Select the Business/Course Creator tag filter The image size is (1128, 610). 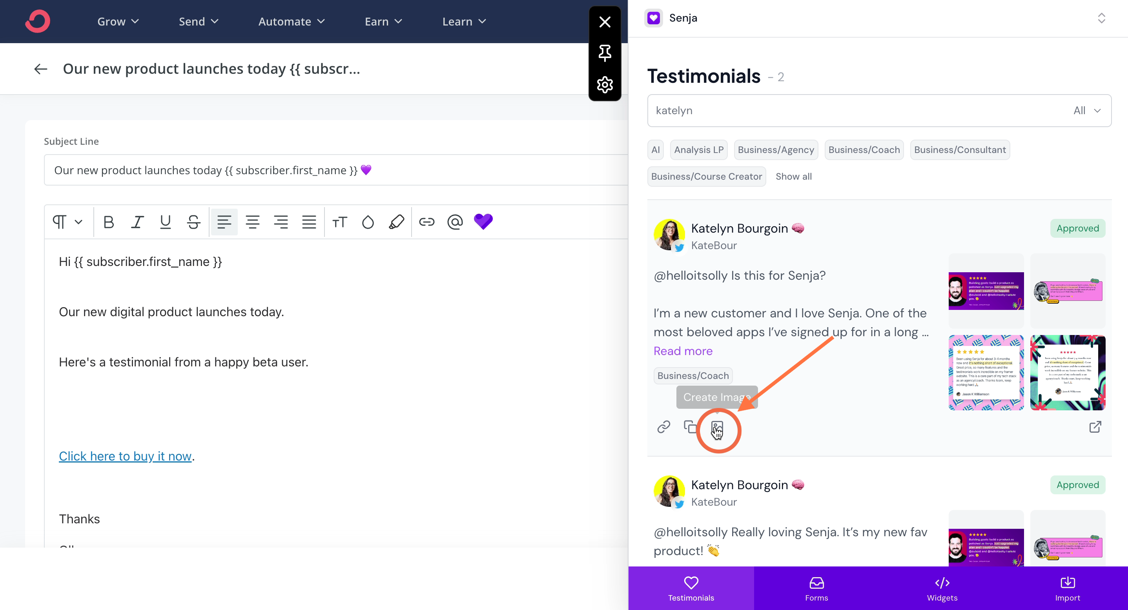(706, 177)
